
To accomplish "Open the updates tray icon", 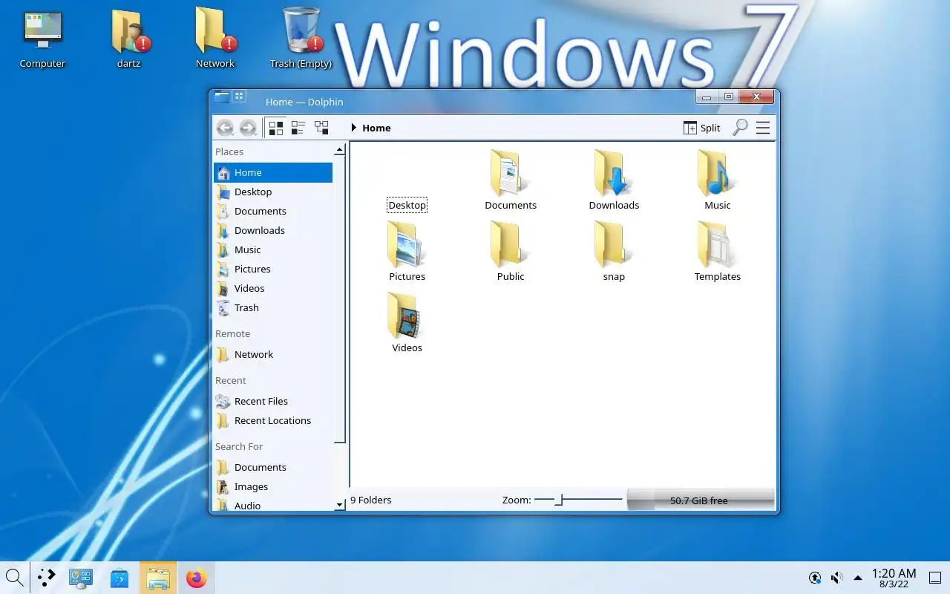I will (815, 578).
